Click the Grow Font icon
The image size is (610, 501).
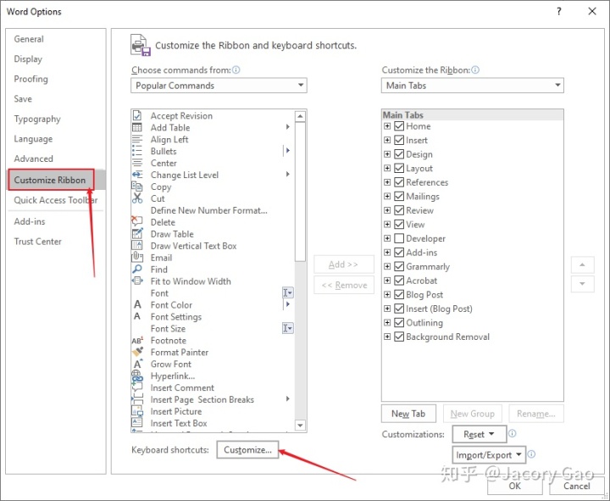pyautogui.click(x=137, y=364)
